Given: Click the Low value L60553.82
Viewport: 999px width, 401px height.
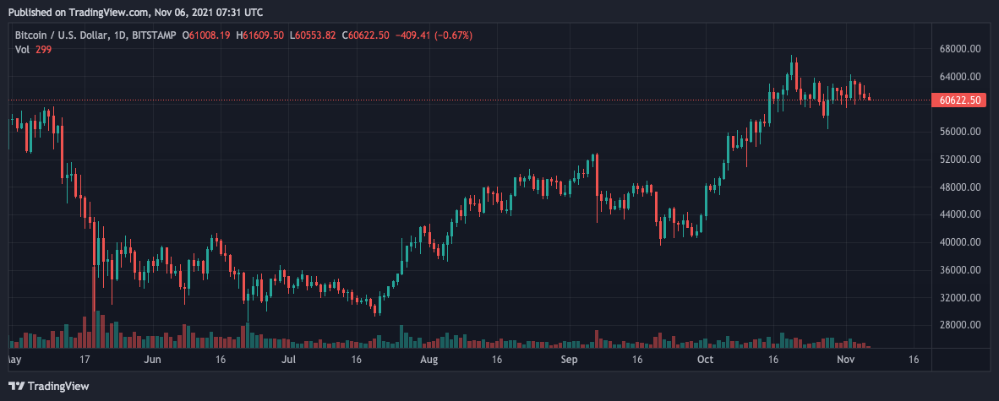Looking at the screenshot, I should click(x=314, y=35).
